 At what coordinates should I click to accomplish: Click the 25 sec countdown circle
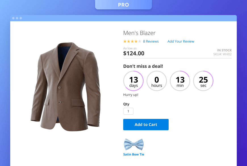[x=203, y=81]
